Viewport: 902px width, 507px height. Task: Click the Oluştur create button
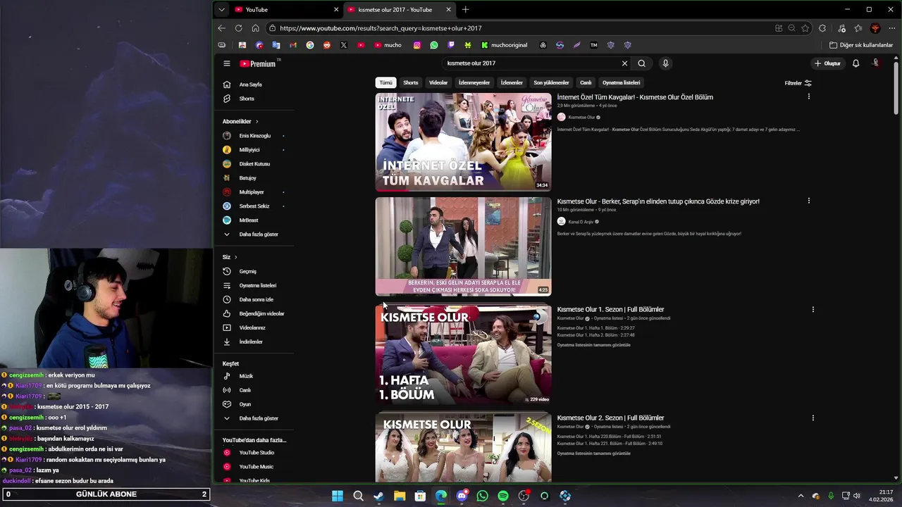pyautogui.click(x=828, y=63)
